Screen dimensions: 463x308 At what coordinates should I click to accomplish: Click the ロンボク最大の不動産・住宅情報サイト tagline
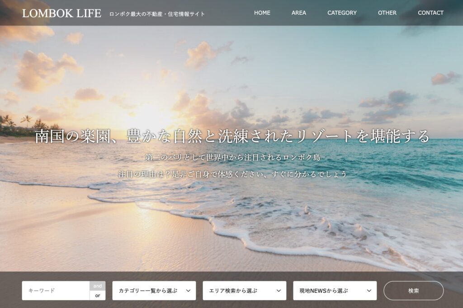click(x=157, y=14)
